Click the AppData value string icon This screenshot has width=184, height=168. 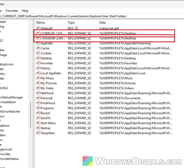click(38, 43)
